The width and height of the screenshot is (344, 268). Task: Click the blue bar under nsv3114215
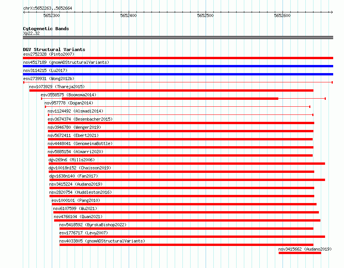[178, 74]
